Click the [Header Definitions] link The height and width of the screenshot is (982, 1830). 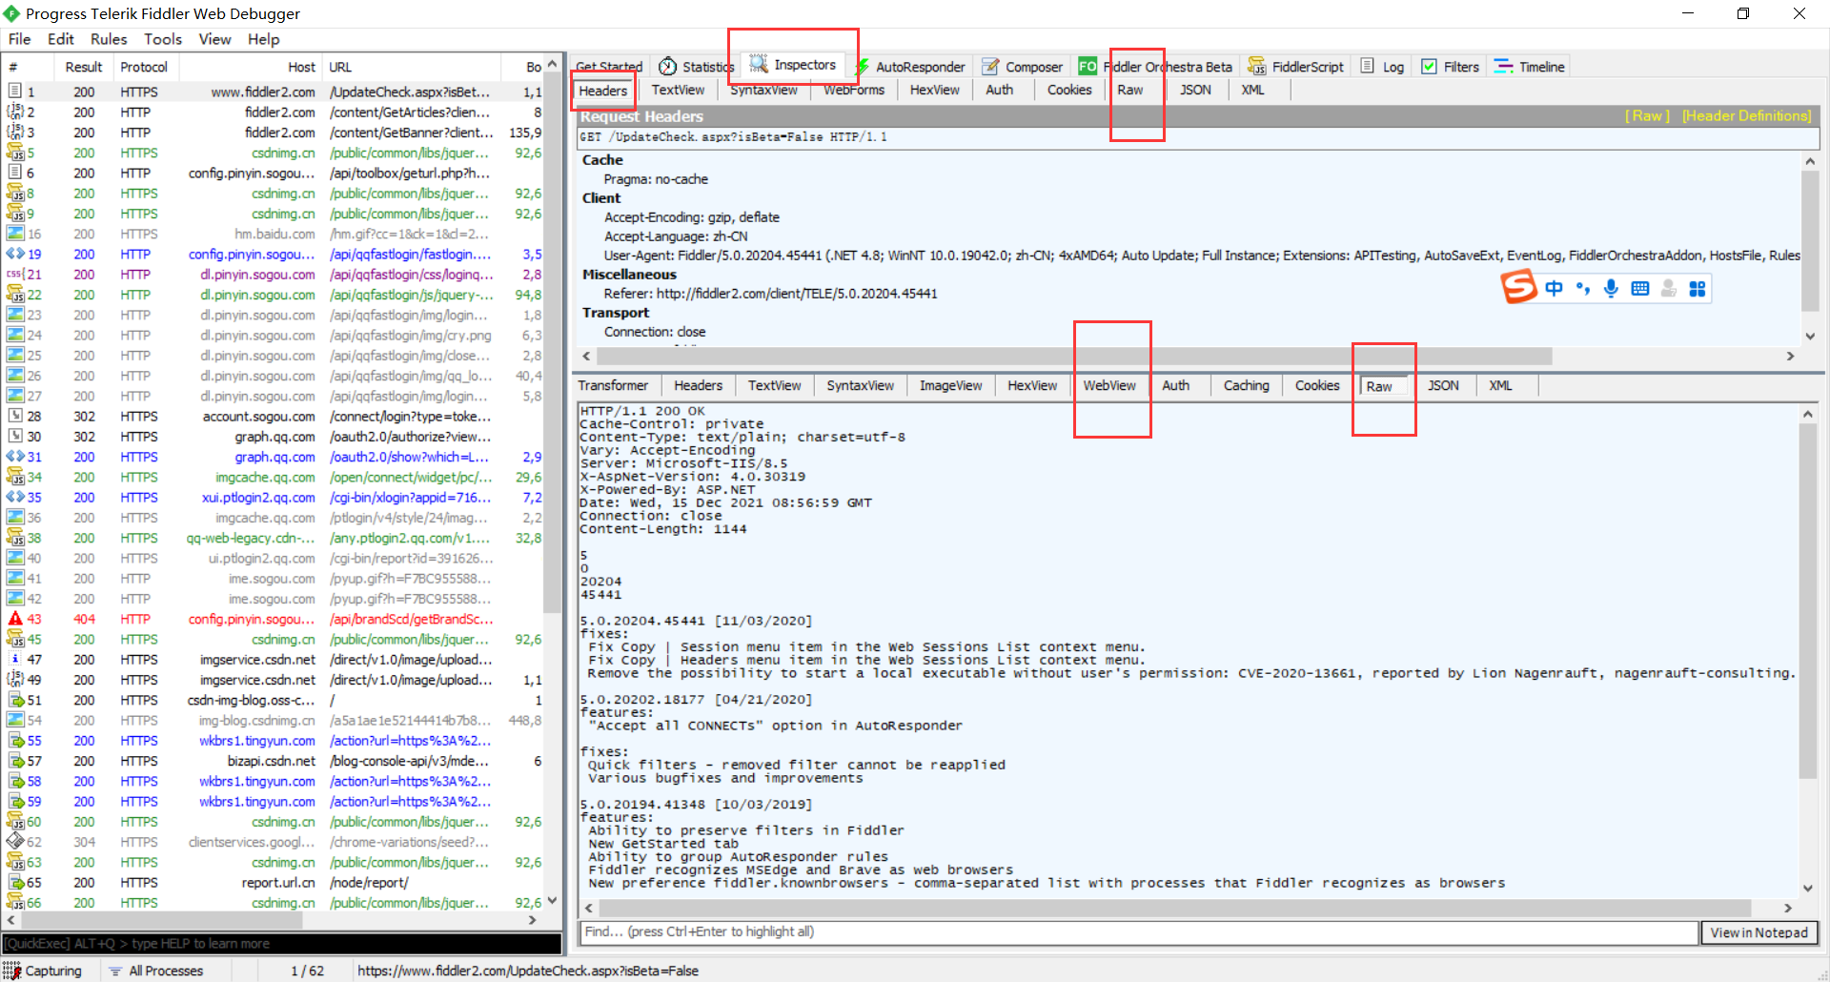tap(1746, 115)
